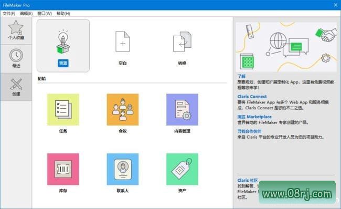Open the 窗口(W) menu

coord(45,14)
